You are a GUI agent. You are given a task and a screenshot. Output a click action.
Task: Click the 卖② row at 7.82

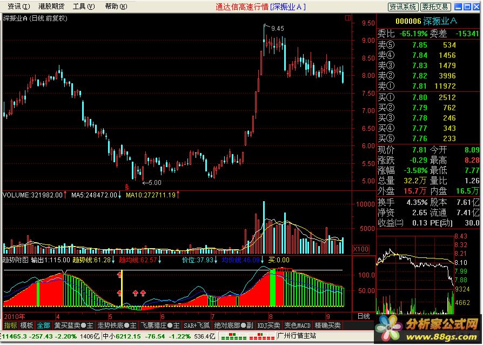coord(428,76)
